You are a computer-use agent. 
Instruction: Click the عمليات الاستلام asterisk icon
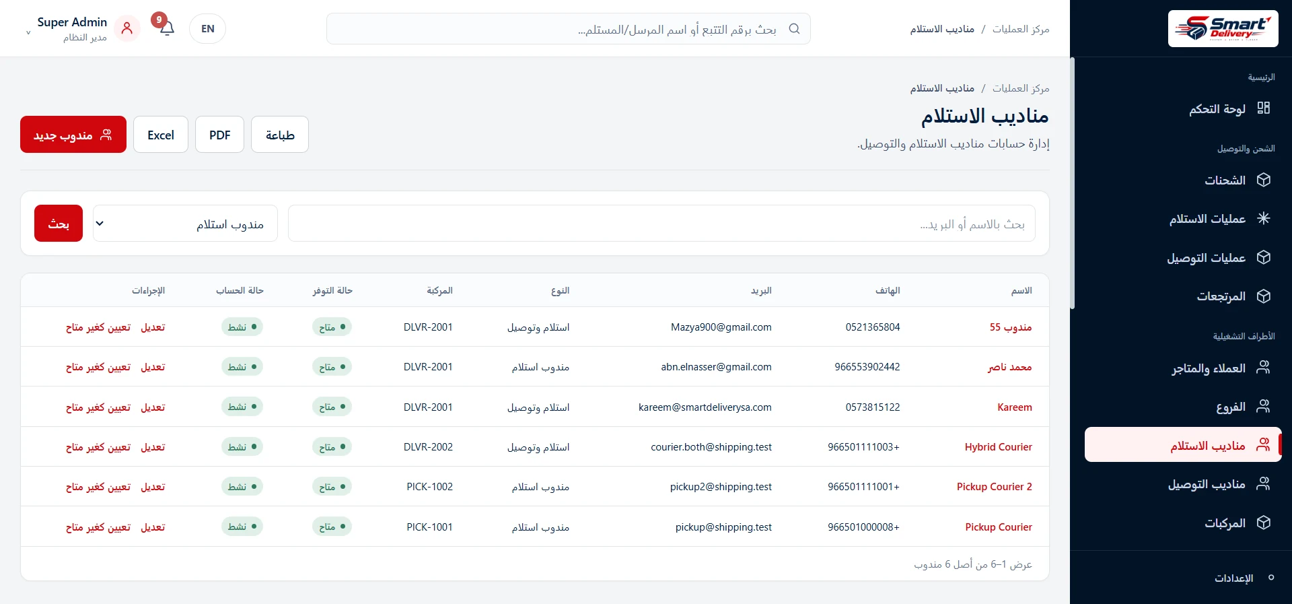1263,218
